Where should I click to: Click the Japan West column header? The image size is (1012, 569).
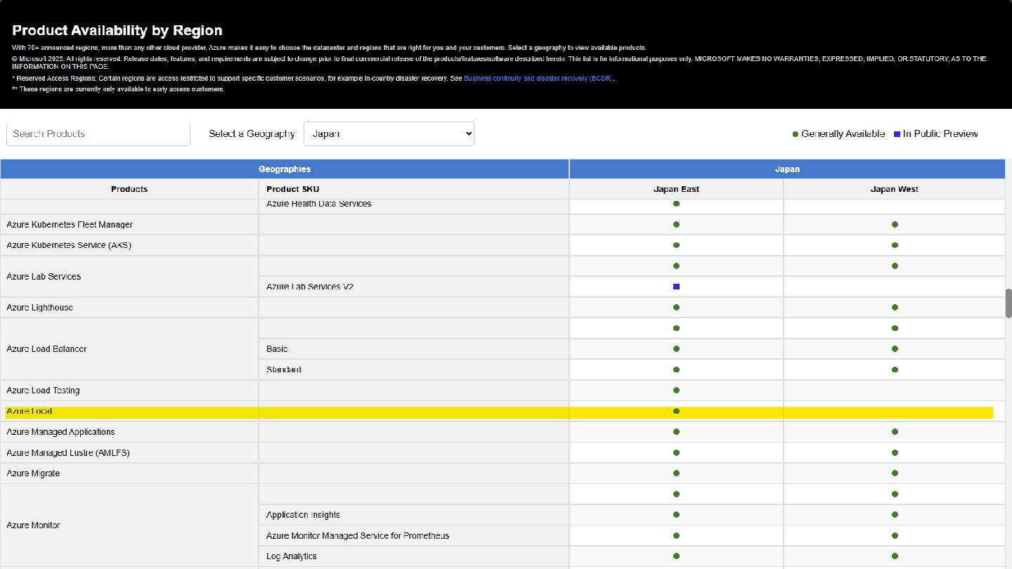(895, 189)
